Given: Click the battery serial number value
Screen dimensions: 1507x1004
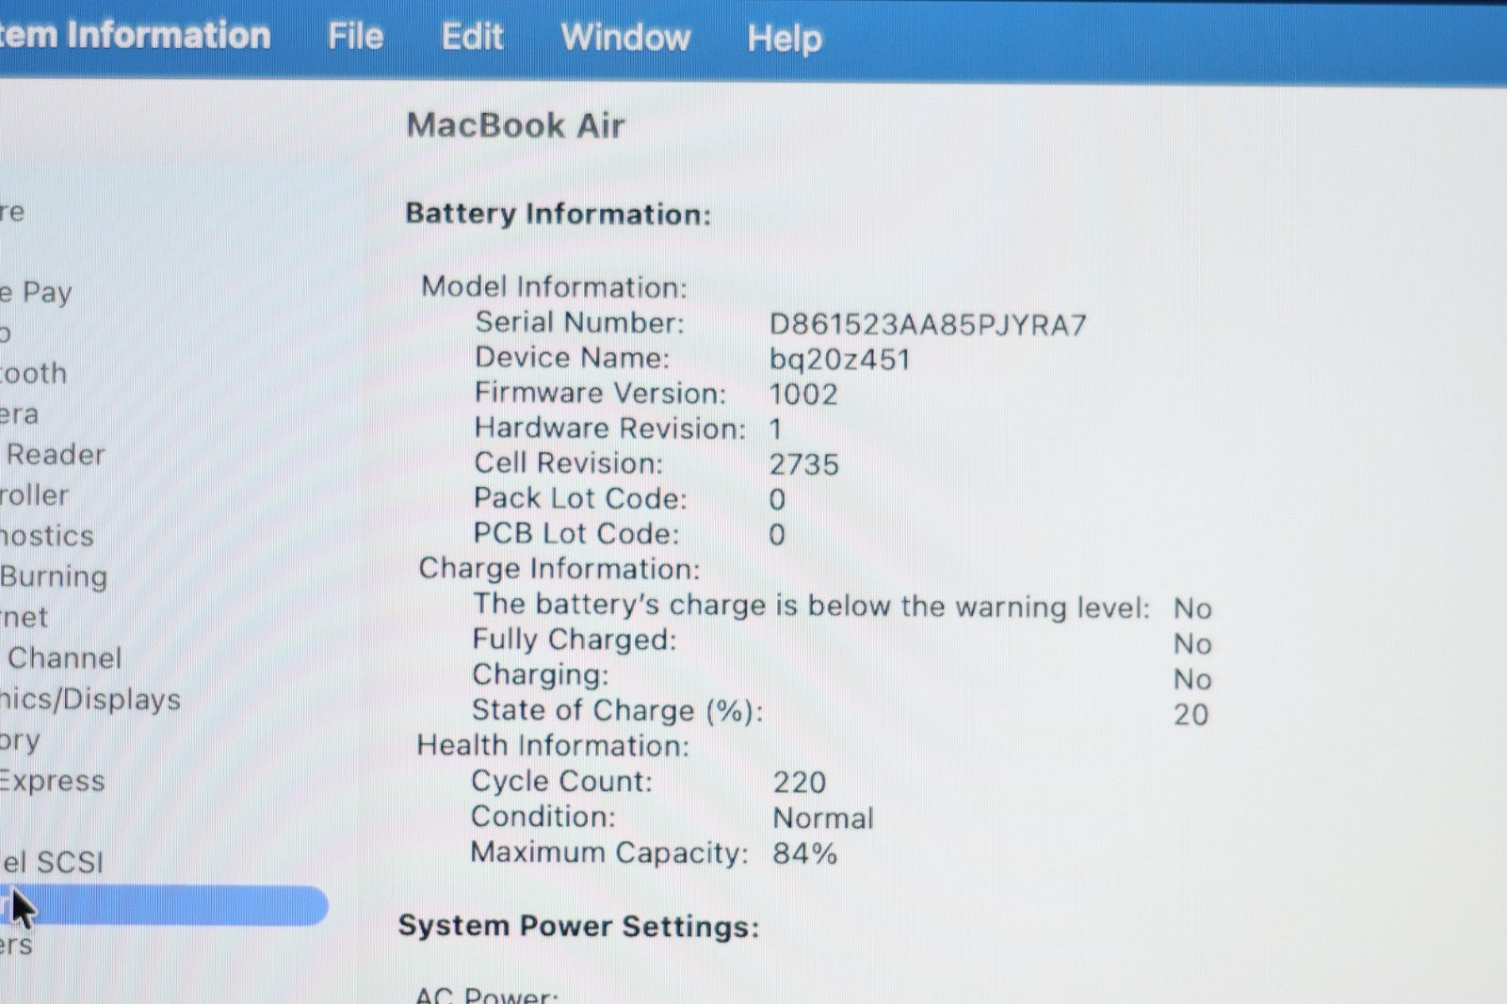Looking at the screenshot, I should (927, 325).
